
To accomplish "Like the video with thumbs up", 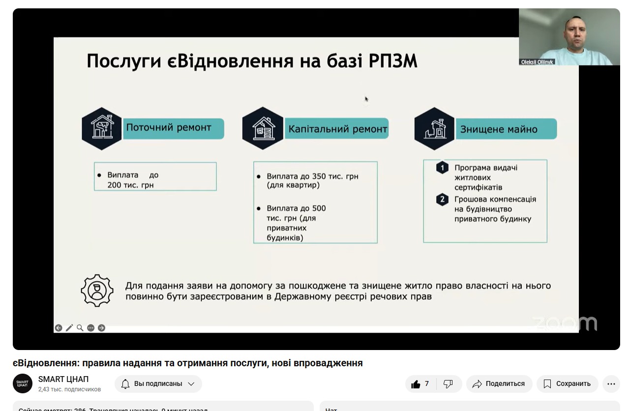I will 420,384.
